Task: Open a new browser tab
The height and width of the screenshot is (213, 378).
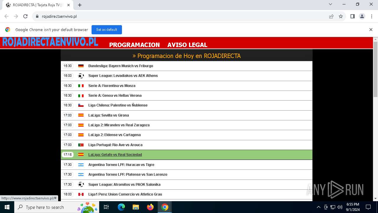Action: [80, 5]
